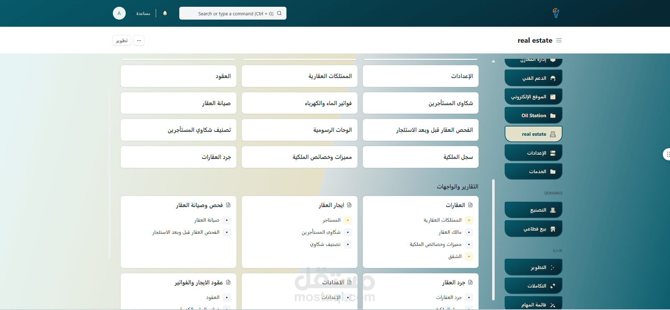Click the real estate page title
Image resolution: width=670 pixels, height=310 pixels.
tap(535, 40)
